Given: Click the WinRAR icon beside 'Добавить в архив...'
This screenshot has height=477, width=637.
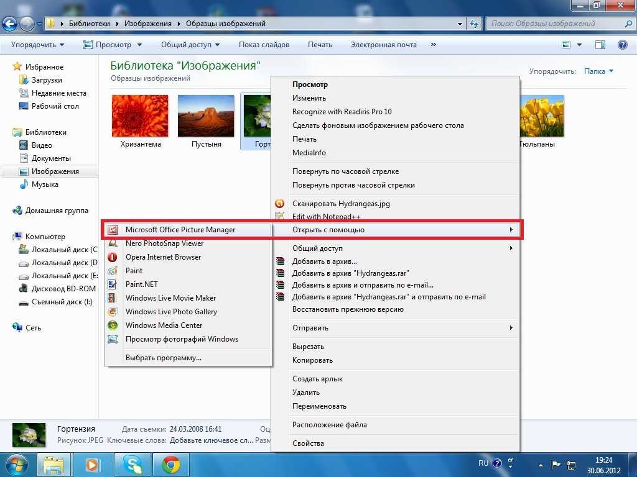Looking at the screenshot, I should [x=280, y=261].
